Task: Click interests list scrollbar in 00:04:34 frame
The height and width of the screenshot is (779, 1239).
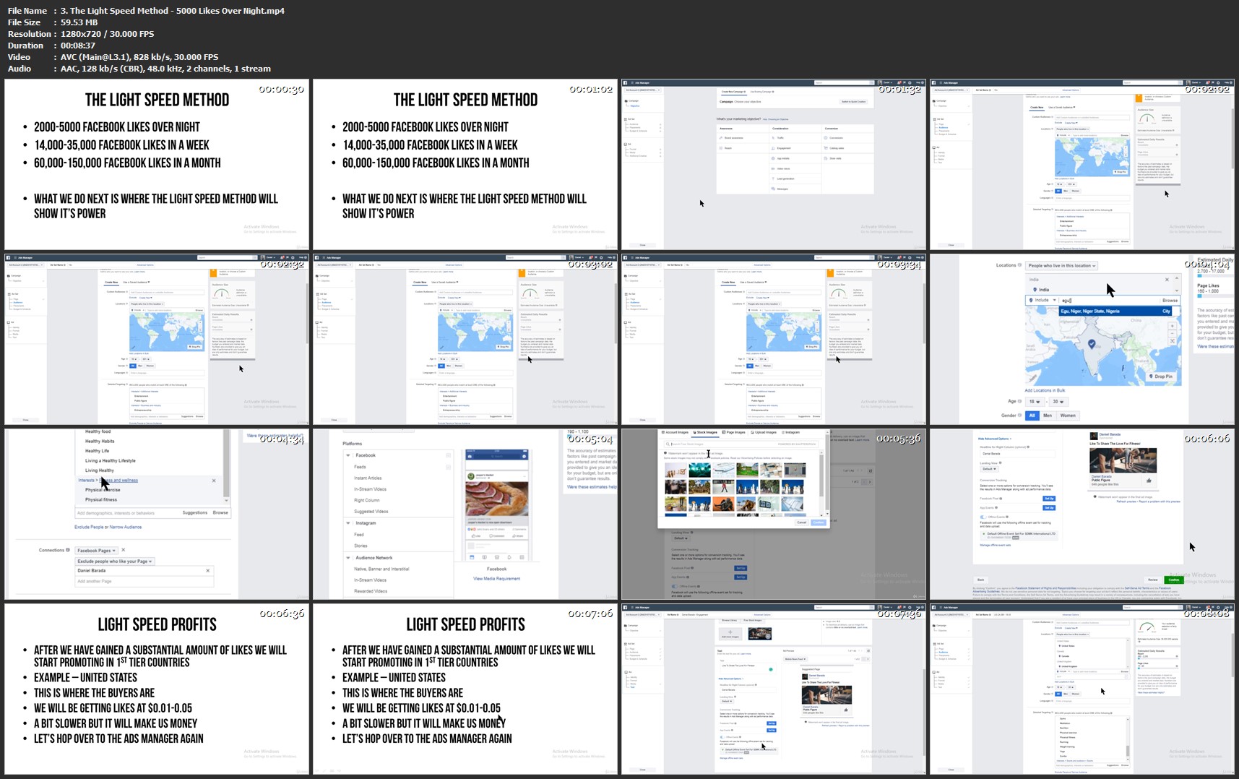Action: point(226,463)
